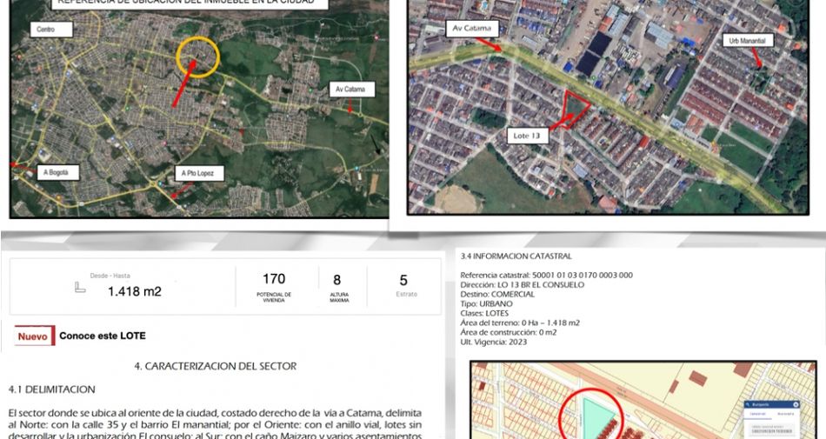
Task: Close the Búsqueda search panel
Action: click(x=796, y=404)
